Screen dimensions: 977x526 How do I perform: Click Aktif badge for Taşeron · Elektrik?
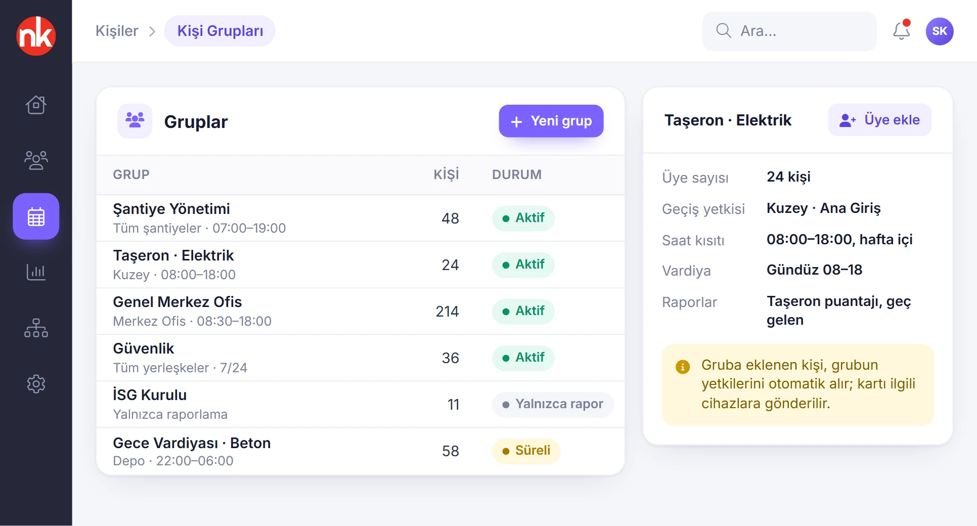(x=523, y=265)
